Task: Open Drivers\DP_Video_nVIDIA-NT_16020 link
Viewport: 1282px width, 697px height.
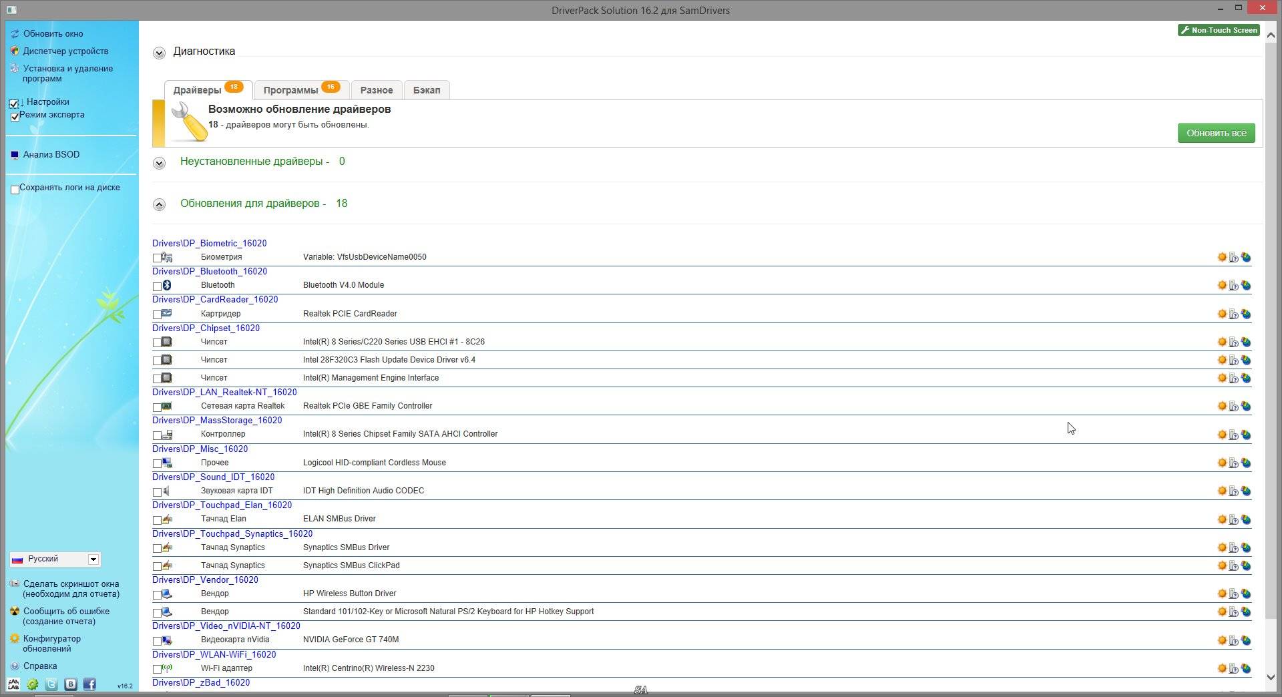Action: tap(226, 626)
